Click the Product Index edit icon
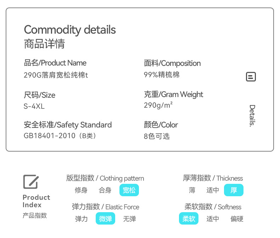280x238 pixels. point(31,182)
